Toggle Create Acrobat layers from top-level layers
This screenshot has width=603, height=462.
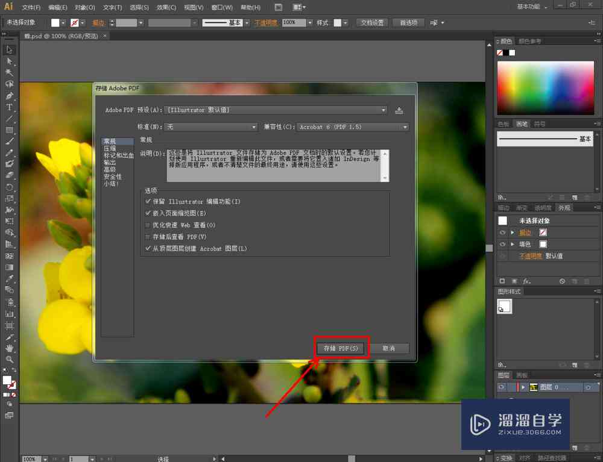[148, 248]
